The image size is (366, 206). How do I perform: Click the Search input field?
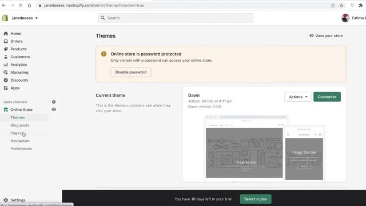[x=176, y=18]
